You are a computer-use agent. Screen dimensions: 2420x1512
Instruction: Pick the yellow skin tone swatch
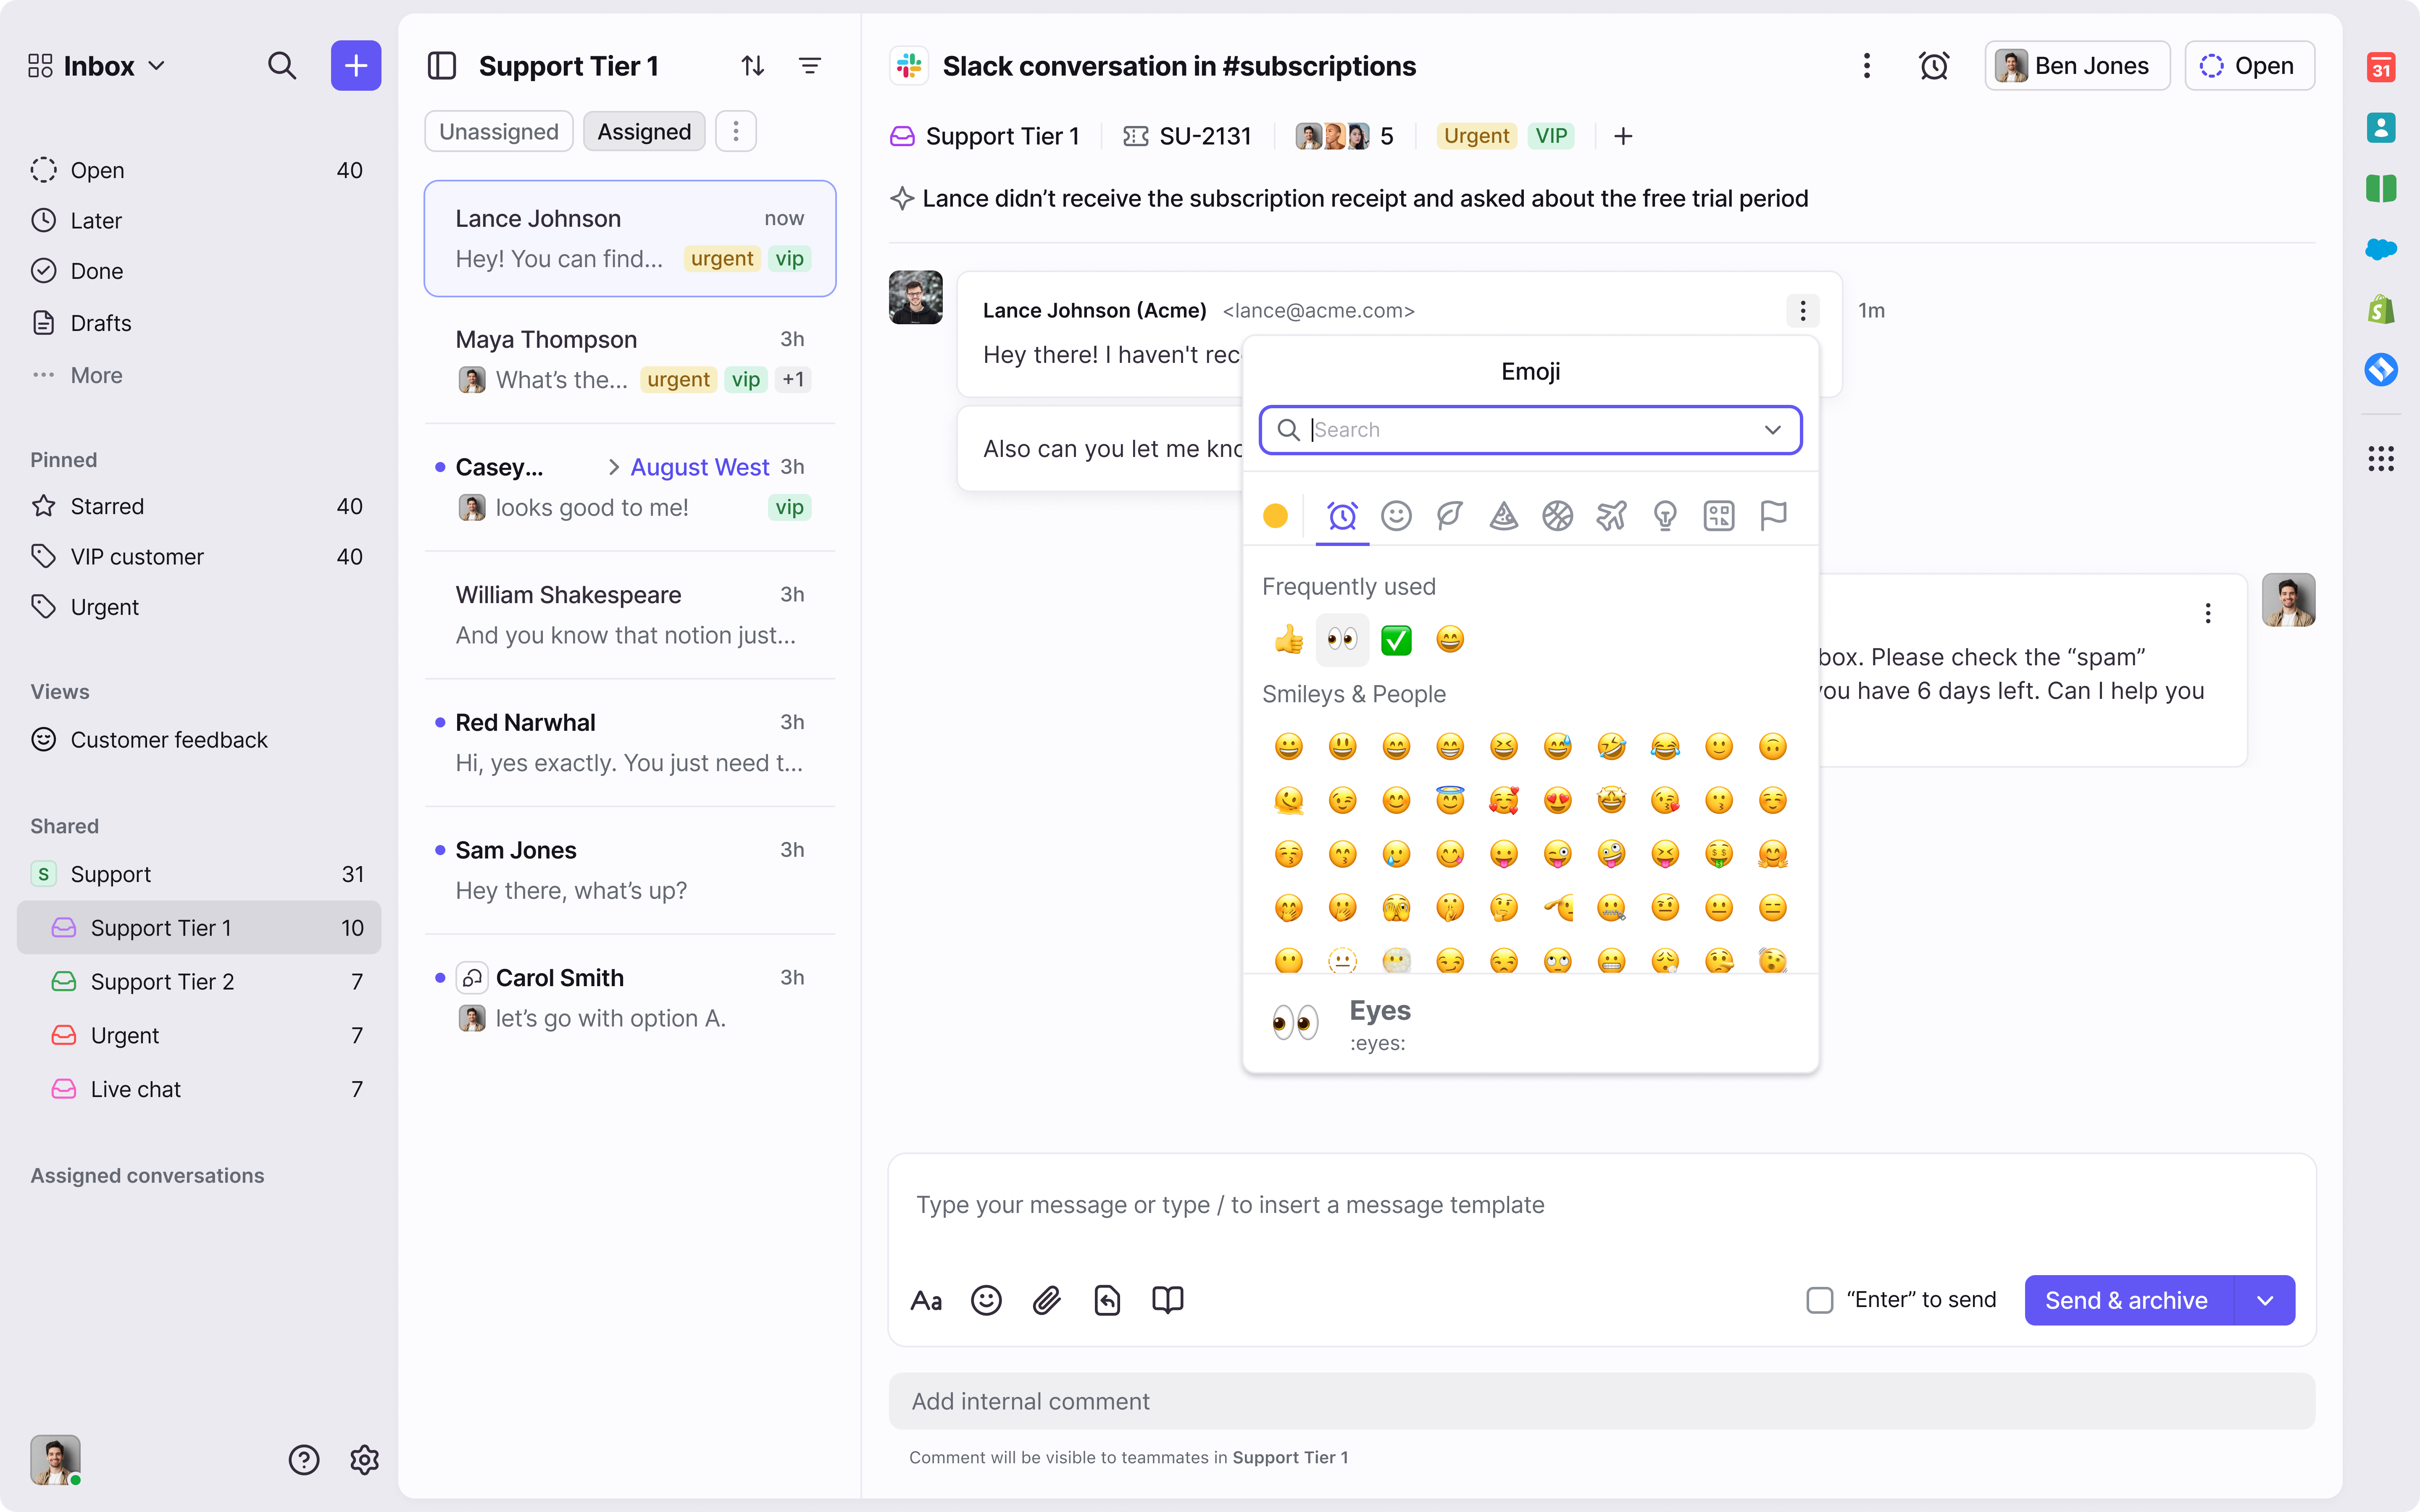coord(1275,516)
